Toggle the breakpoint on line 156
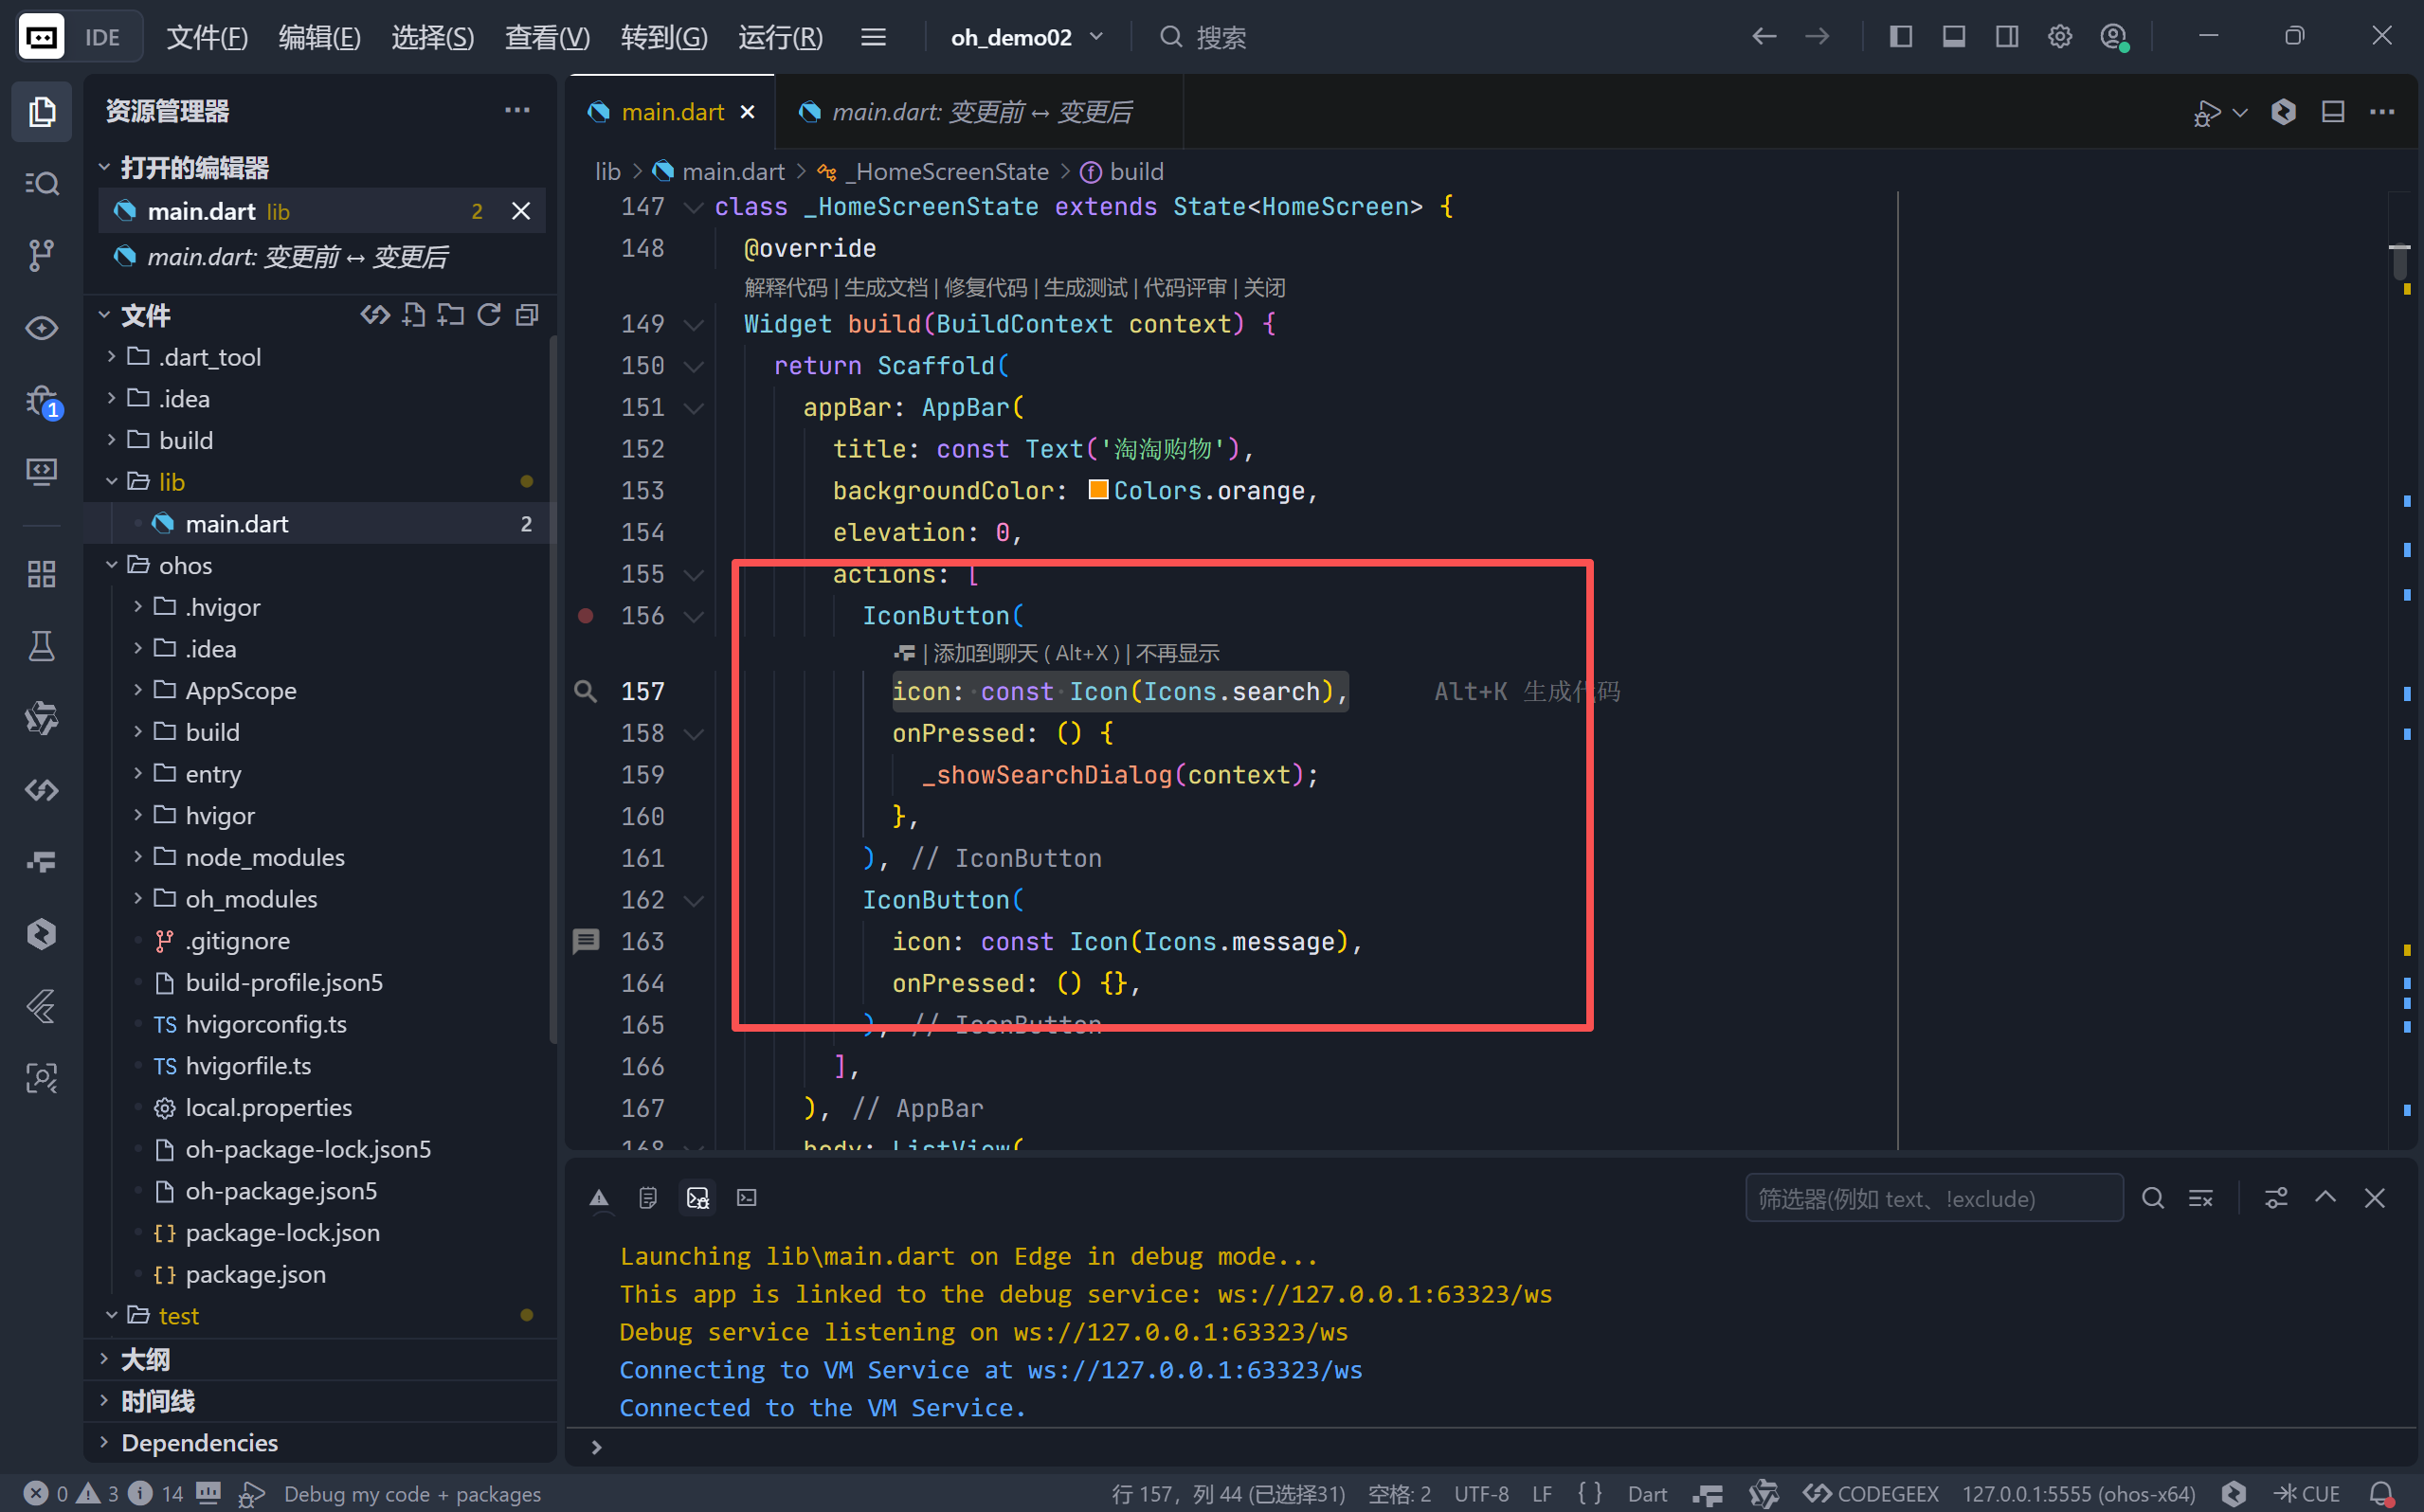Viewport: 2424px width, 1512px height. click(586, 616)
